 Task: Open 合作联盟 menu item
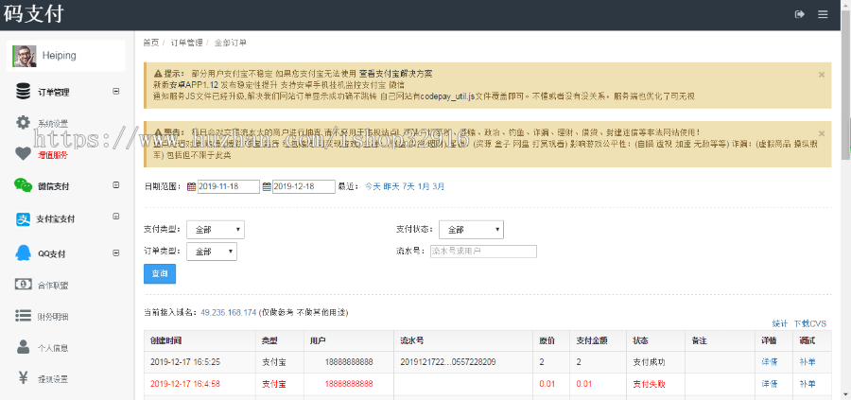53,285
